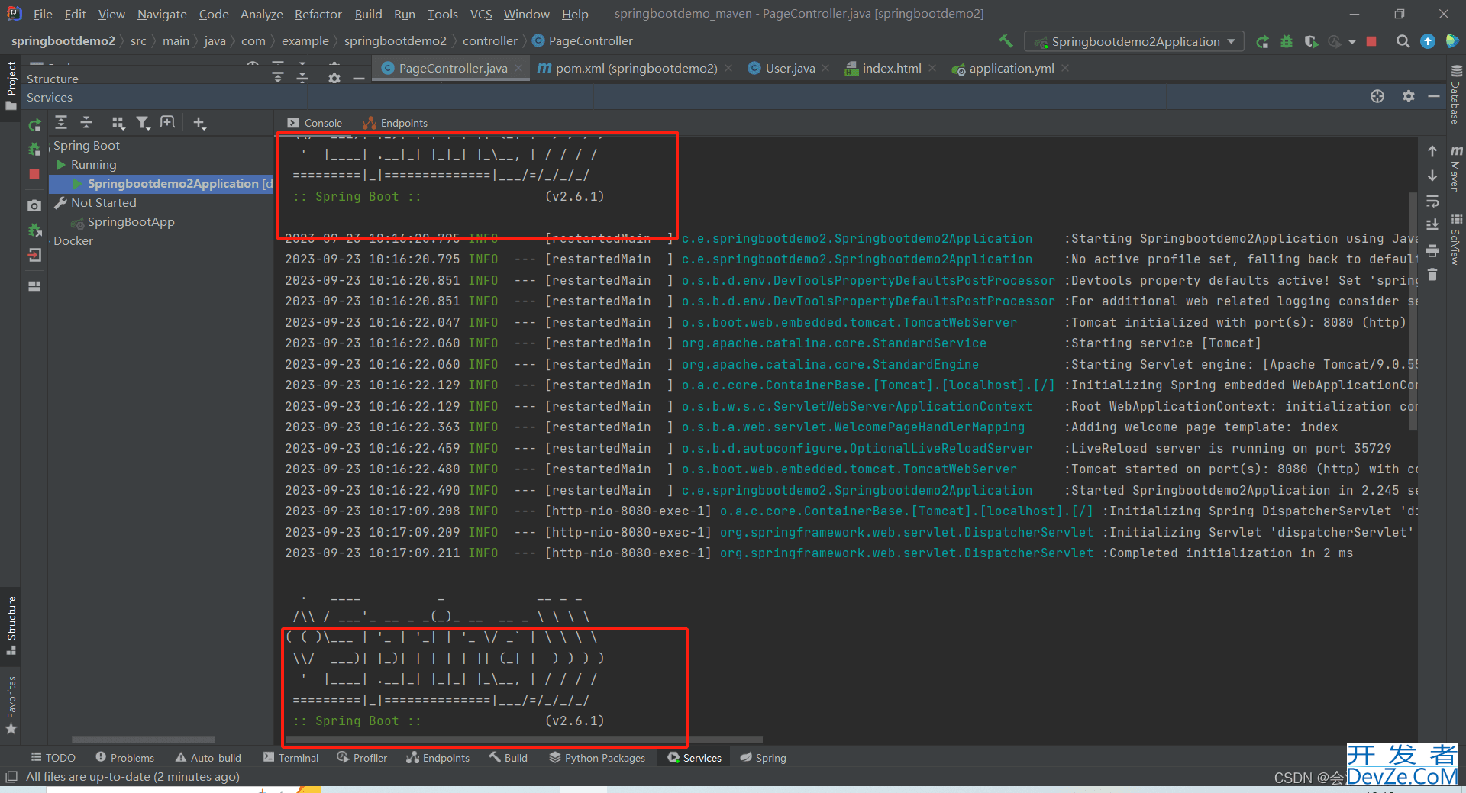Switch to the Console tab
The width and height of the screenshot is (1466, 793).
click(x=315, y=123)
